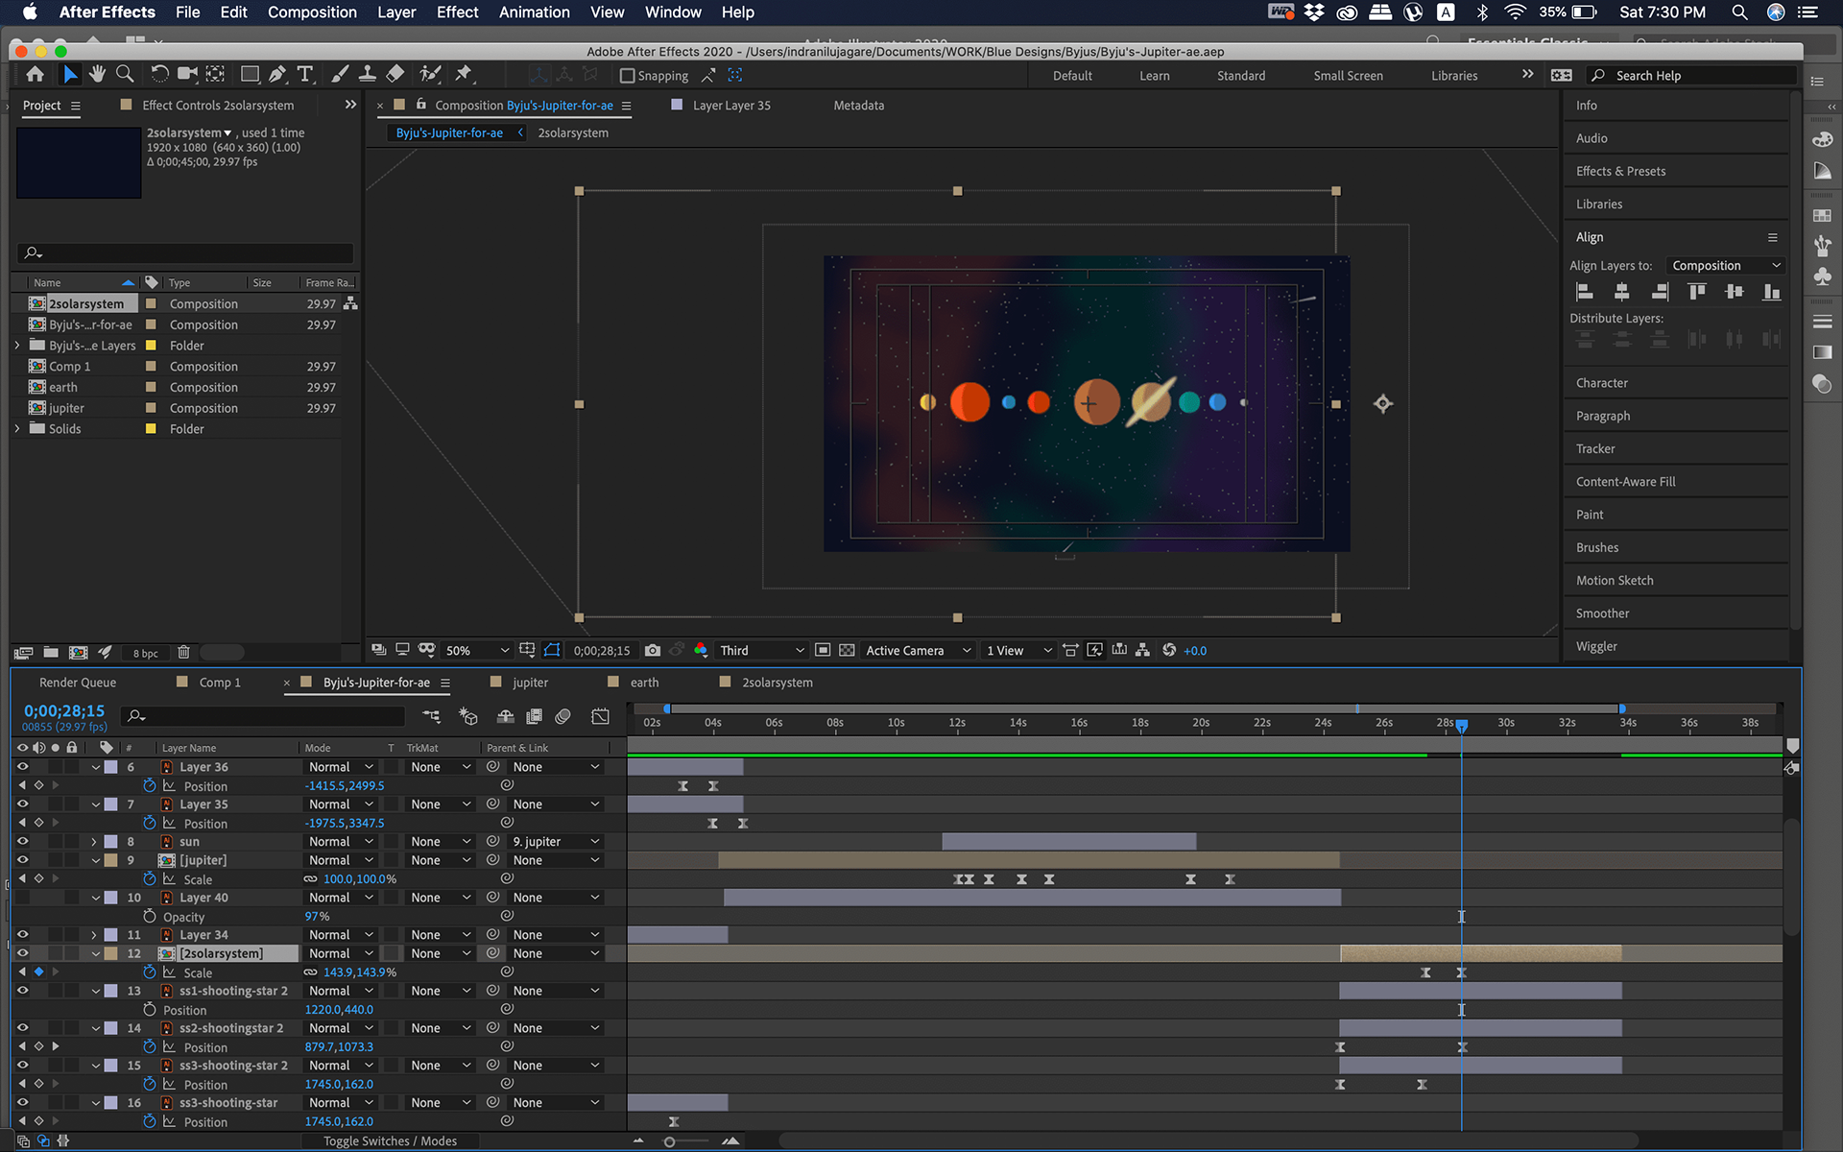Open the 50% magnification dropdown
Image resolution: width=1843 pixels, height=1152 pixels.
coord(477,650)
